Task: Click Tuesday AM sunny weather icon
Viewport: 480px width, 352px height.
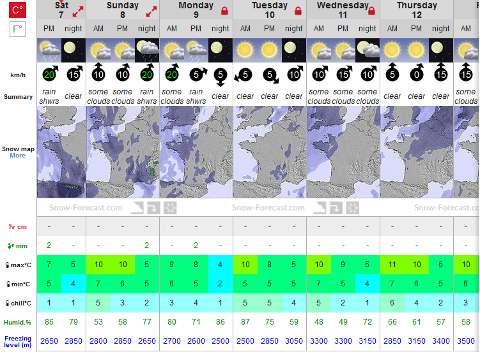Action: [245, 50]
